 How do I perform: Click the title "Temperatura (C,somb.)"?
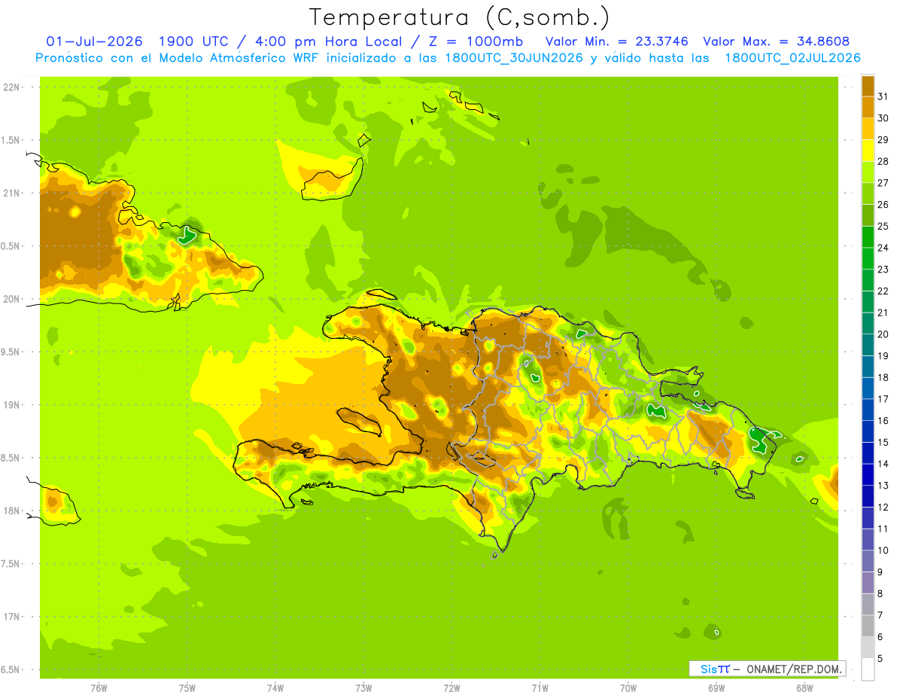click(x=460, y=17)
